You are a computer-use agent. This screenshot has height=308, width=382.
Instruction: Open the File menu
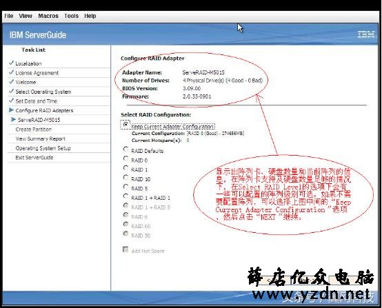9,16
